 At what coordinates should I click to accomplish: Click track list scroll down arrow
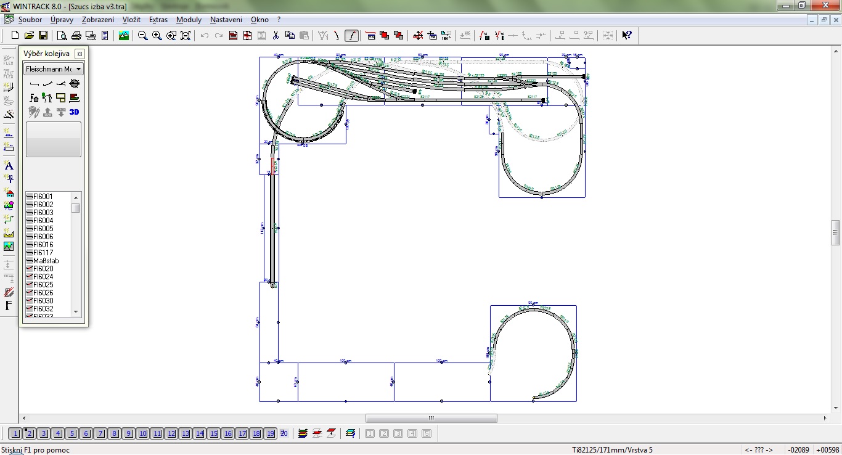click(76, 312)
